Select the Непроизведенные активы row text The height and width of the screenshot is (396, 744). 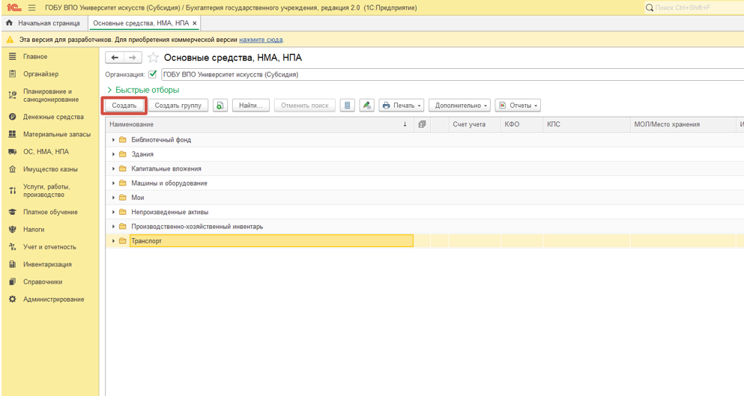click(170, 212)
